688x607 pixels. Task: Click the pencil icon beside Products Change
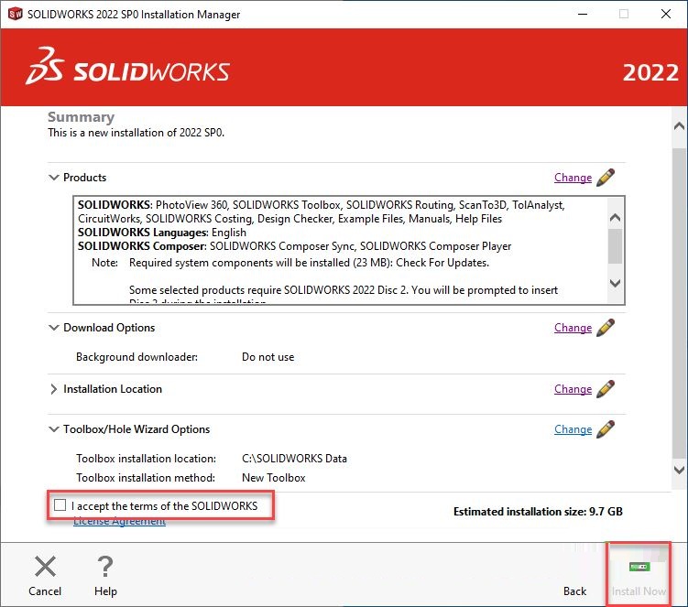[606, 178]
